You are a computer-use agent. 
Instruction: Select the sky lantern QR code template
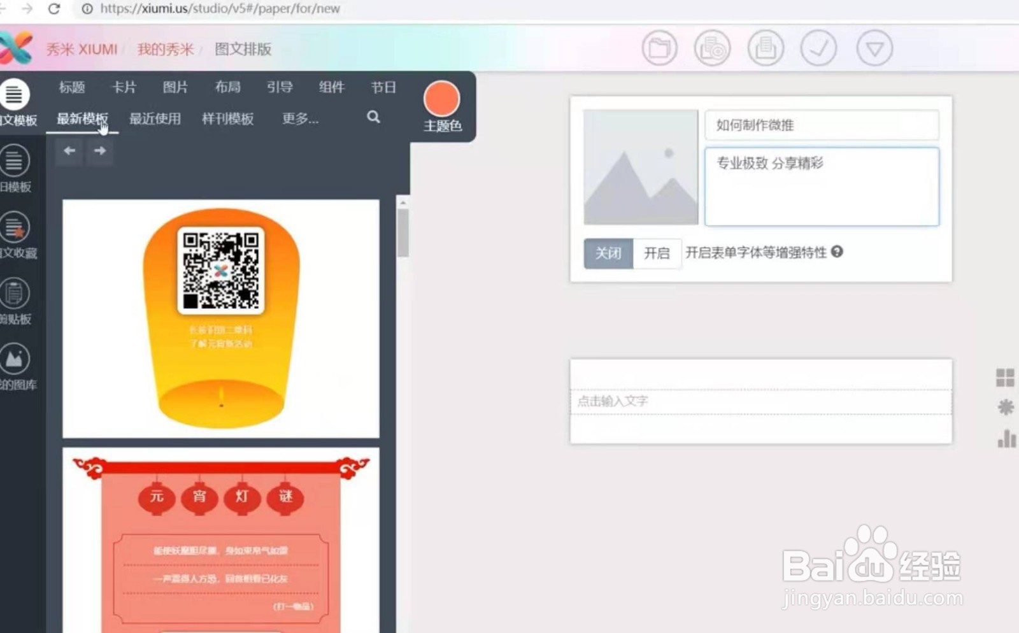point(221,318)
